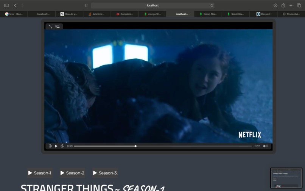Screen dimensions: 305x191
Task: Skip back 15 seconds in video
Action: click(x=50, y=146)
